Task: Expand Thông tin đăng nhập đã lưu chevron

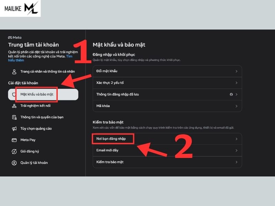Action: click(236, 94)
